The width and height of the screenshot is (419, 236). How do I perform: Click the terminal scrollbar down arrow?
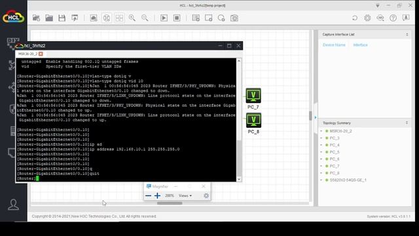pos(239,179)
